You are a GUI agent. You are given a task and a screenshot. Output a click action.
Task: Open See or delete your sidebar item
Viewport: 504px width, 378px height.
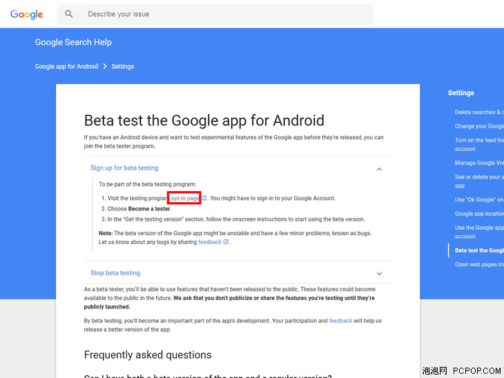click(479, 181)
